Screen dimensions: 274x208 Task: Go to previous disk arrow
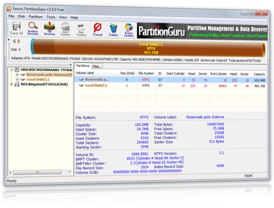[15, 41]
